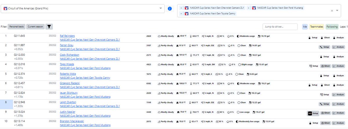Open Roberto Mota's Toyota Camry car link
The height and width of the screenshot is (129, 348).
[x=85, y=78]
